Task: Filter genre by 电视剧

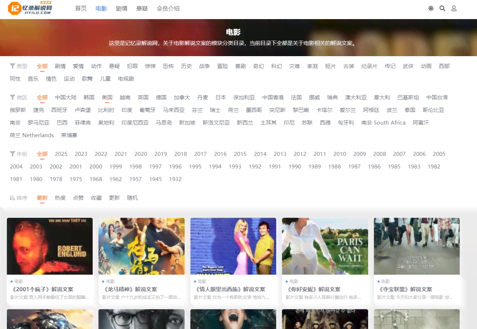Action: click(126, 79)
